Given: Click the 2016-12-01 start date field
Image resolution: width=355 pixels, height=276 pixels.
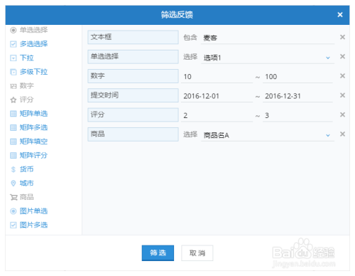Looking at the screenshot, I should [217, 96].
